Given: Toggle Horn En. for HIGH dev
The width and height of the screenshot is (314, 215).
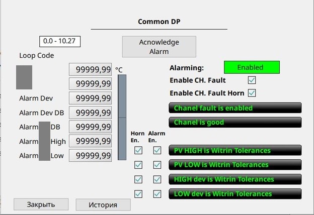Looking at the screenshot, I should (x=138, y=179).
